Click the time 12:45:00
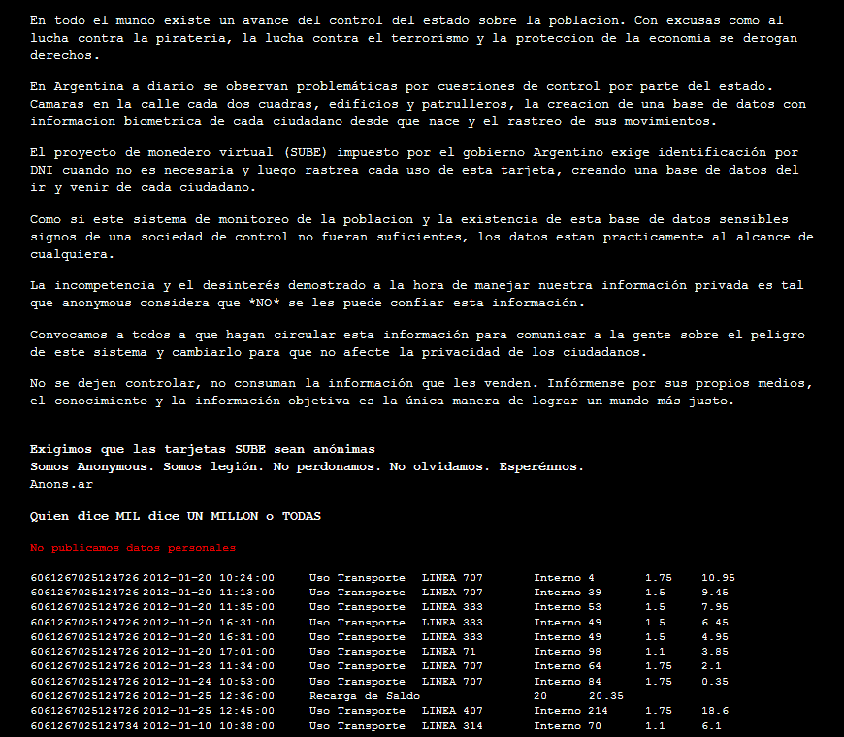844x737 pixels. pos(247,711)
